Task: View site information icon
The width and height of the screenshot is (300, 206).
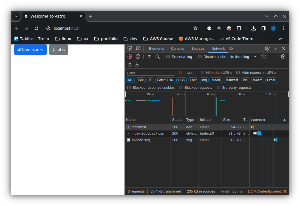Action: coord(48,28)
